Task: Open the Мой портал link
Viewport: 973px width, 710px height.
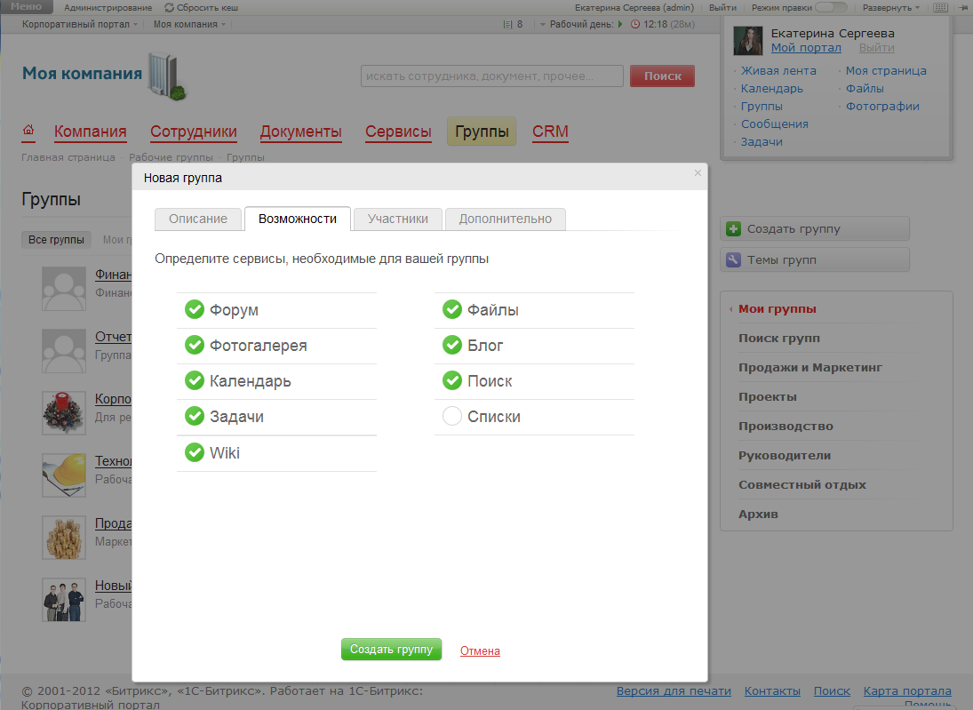Action: 806,48
